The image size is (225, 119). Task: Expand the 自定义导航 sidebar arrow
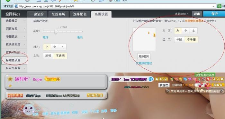(x=24, y=68)
